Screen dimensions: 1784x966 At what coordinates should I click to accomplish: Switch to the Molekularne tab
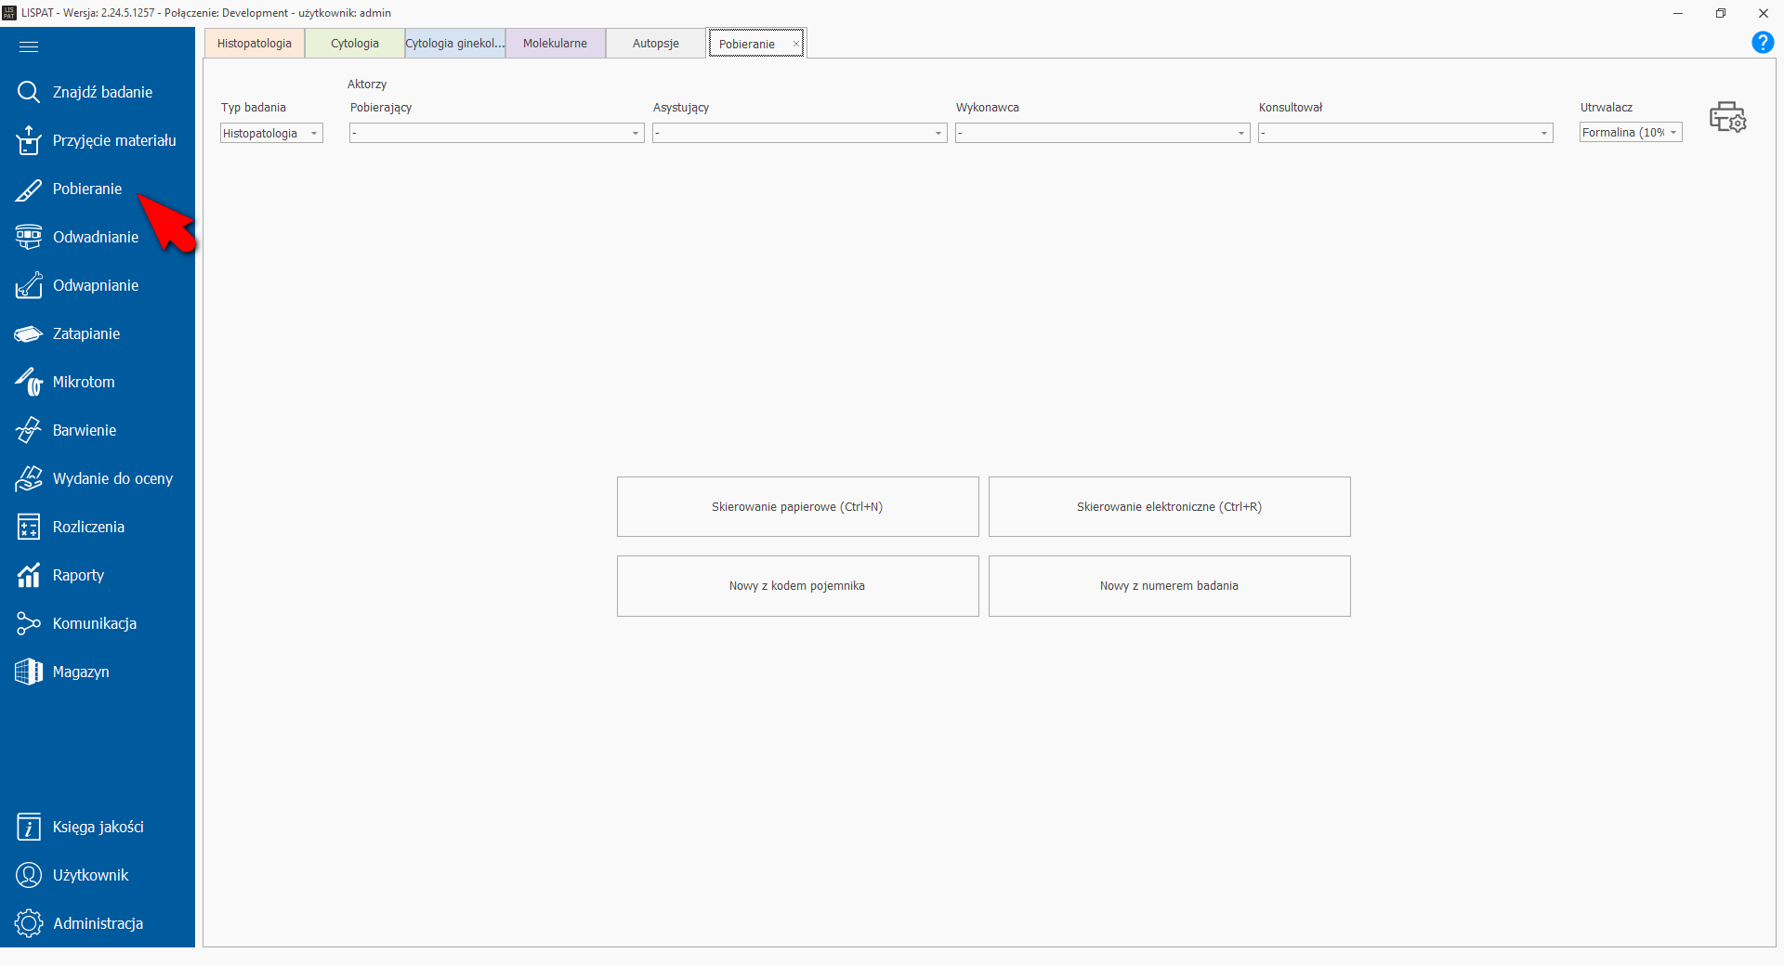(555, 44)
